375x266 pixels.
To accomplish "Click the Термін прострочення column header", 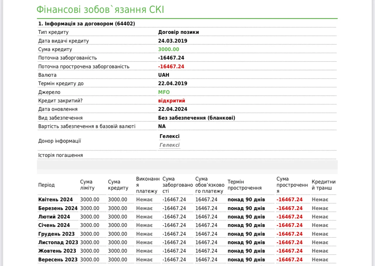I will (244, 185).
